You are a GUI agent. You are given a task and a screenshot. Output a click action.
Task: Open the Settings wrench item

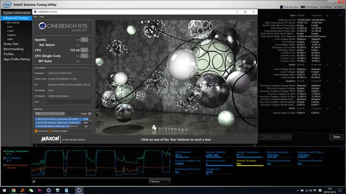[326, 7]
